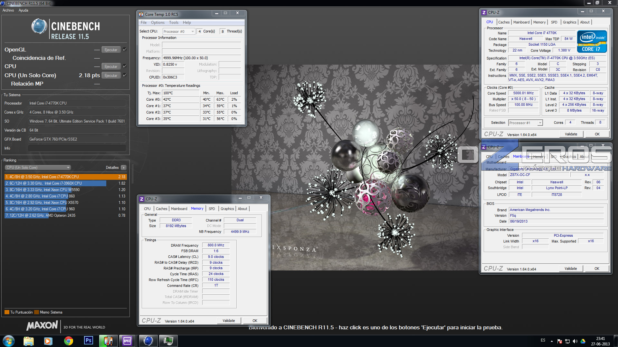The image size is (618, 347).
Task: Open Photoshop from the taskbar
Action: [x=88, y=341]
